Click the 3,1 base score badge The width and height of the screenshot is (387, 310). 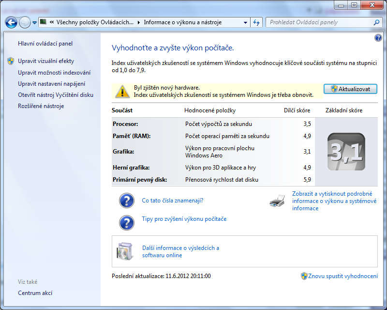click(346, 152)
